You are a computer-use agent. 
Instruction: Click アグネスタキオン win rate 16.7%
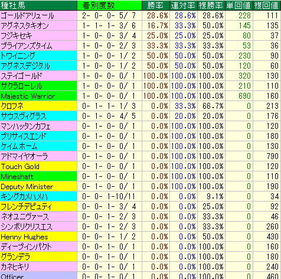tap(158, 25)
